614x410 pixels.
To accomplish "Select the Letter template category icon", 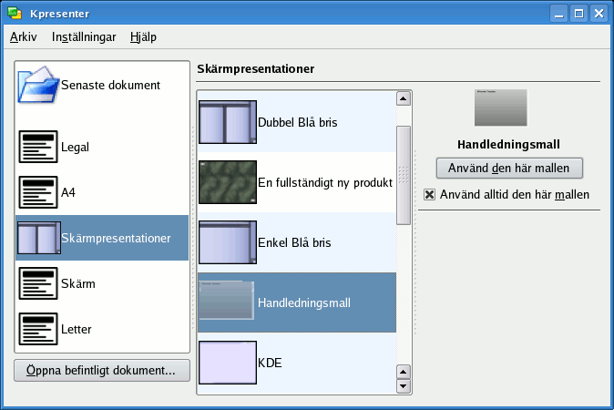I will pos(37,328).
